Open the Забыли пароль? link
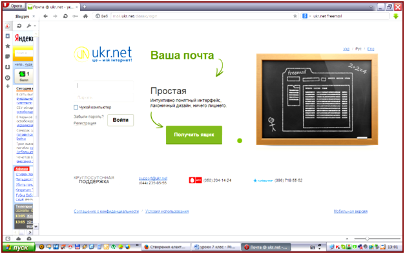This screenshot has width=405, height=254. 88,117
